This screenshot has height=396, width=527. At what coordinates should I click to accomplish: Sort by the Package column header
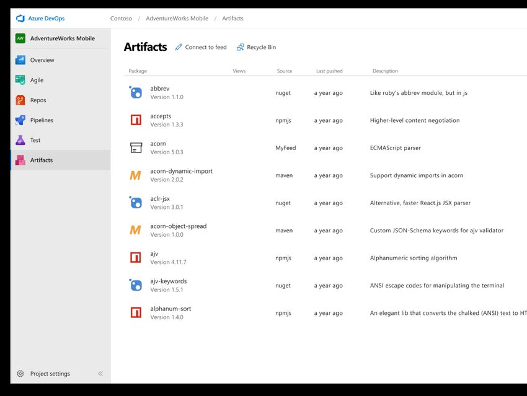click(138, 71)
